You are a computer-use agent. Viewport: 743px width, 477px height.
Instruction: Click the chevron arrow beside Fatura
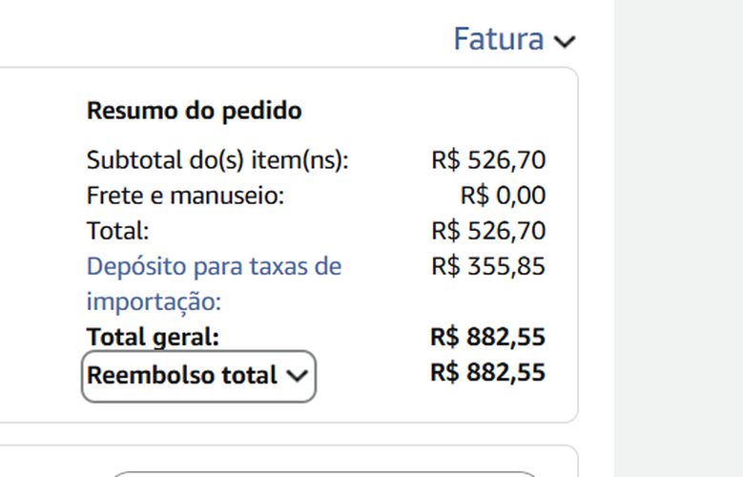pos(566,41)
